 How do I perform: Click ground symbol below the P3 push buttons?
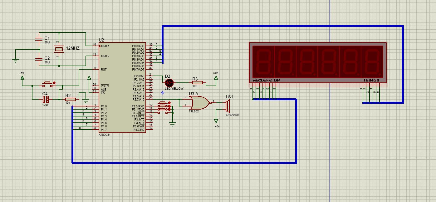(173, 125)
